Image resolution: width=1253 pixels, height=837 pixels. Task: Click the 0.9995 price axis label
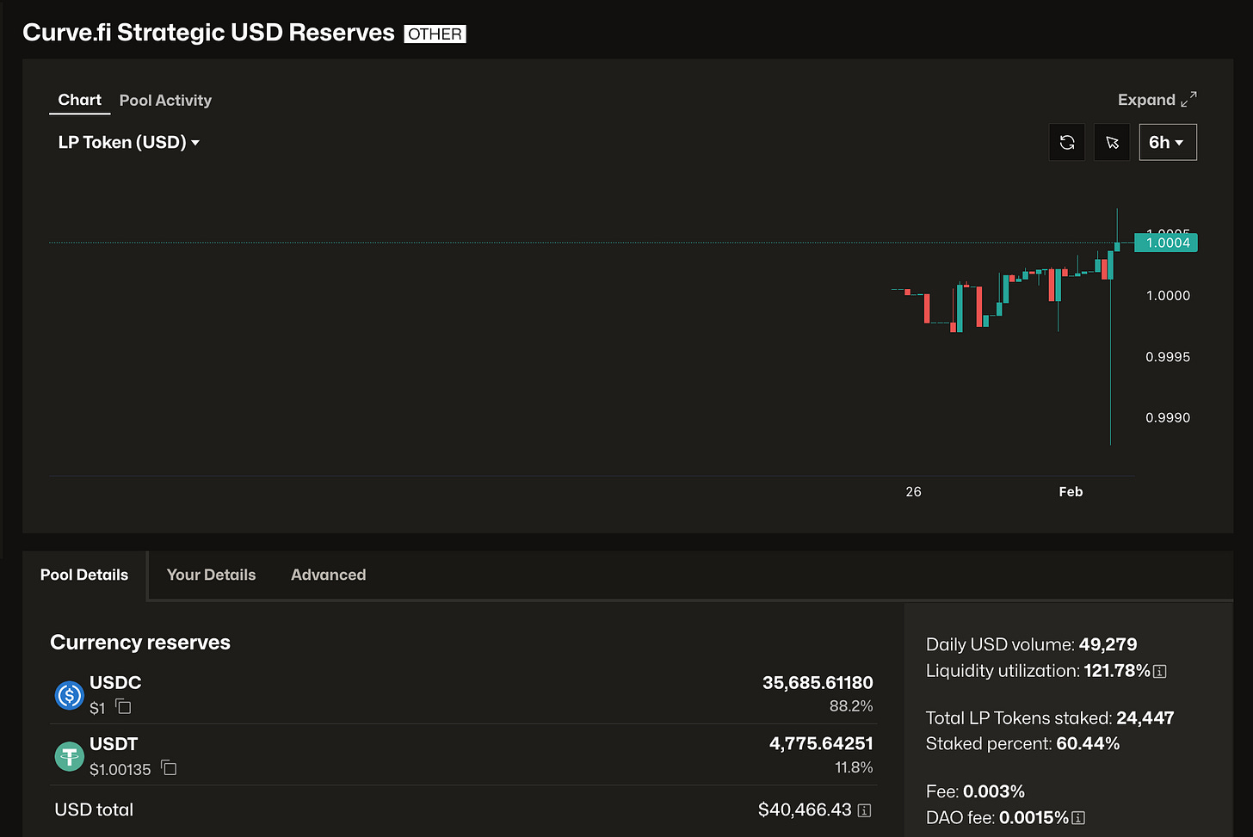pos(1168,357)
